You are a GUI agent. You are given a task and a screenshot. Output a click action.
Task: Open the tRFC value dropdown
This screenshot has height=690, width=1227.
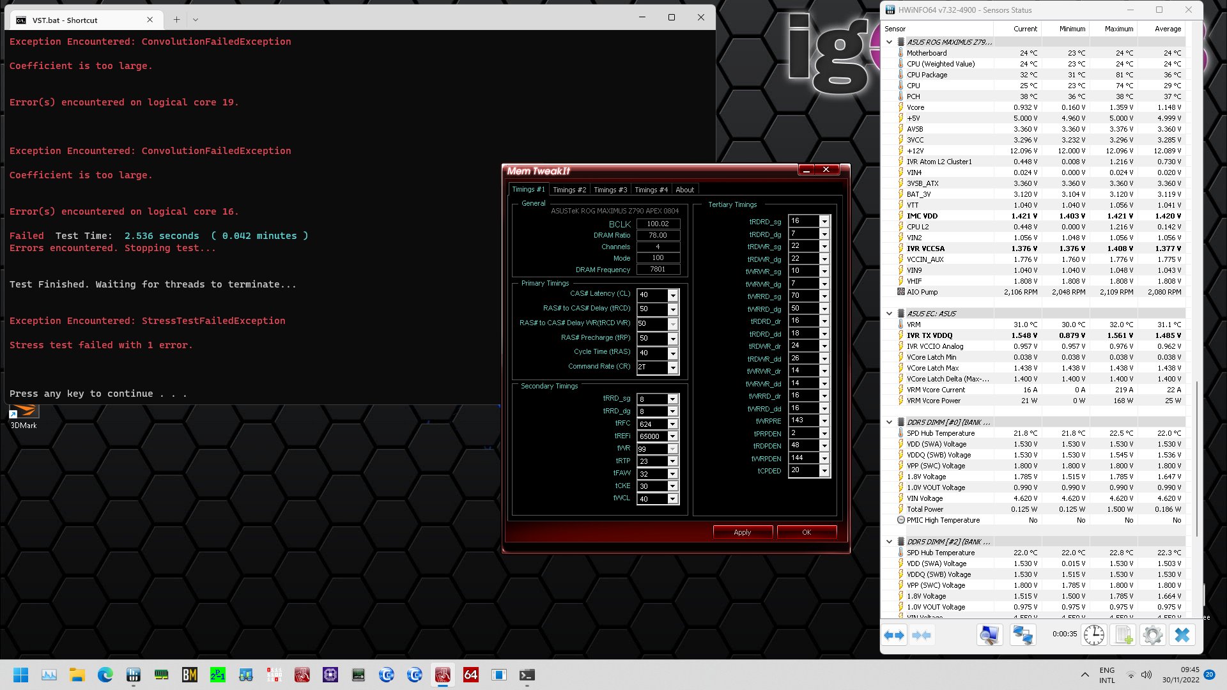[672, 424]
